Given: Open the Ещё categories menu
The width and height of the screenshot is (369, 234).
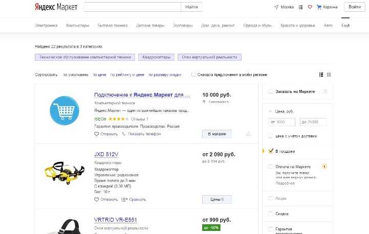Looking at the screenshot, I should click(x=345, y=26).
